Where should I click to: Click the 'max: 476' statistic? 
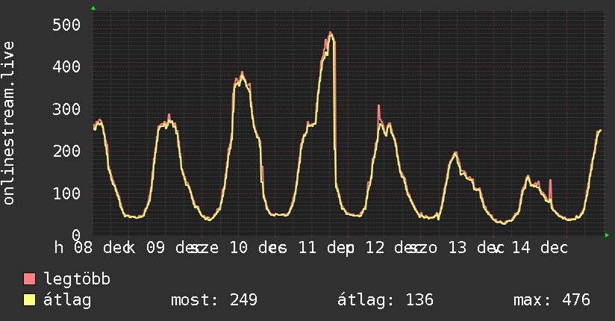click(x=552, y=300)
